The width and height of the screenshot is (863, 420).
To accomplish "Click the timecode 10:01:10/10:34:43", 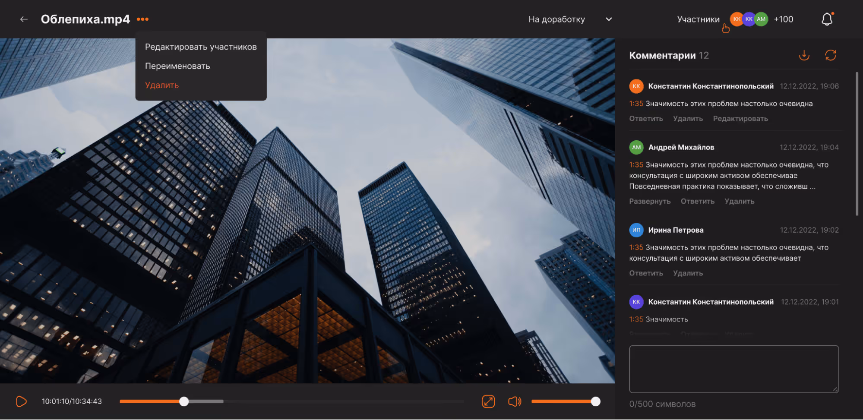I will 72,401.
